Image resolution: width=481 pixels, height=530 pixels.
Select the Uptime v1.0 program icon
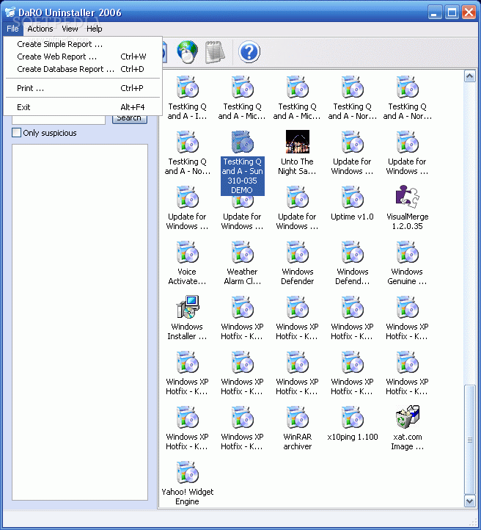tap(353, 197)
